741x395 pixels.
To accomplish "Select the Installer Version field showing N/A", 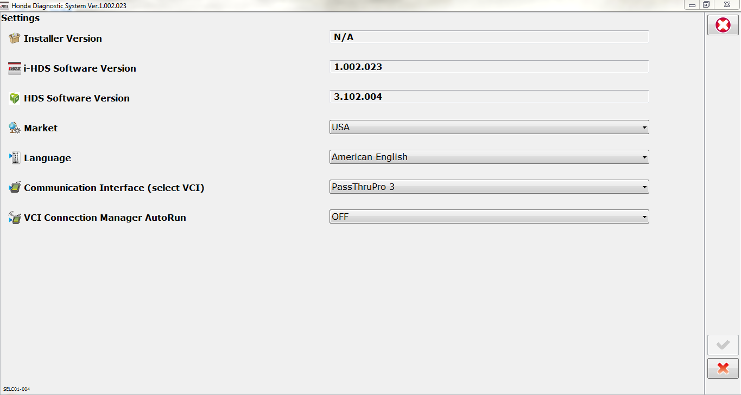I will click(488, 37).
